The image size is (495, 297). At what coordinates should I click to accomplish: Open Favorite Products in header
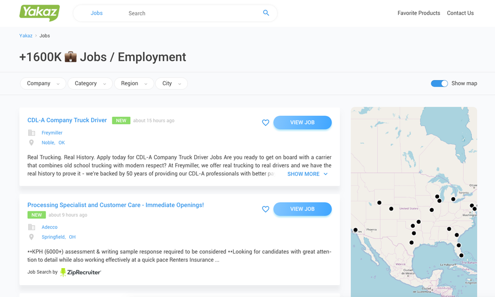pyautogui.click(x=418, y=13)
